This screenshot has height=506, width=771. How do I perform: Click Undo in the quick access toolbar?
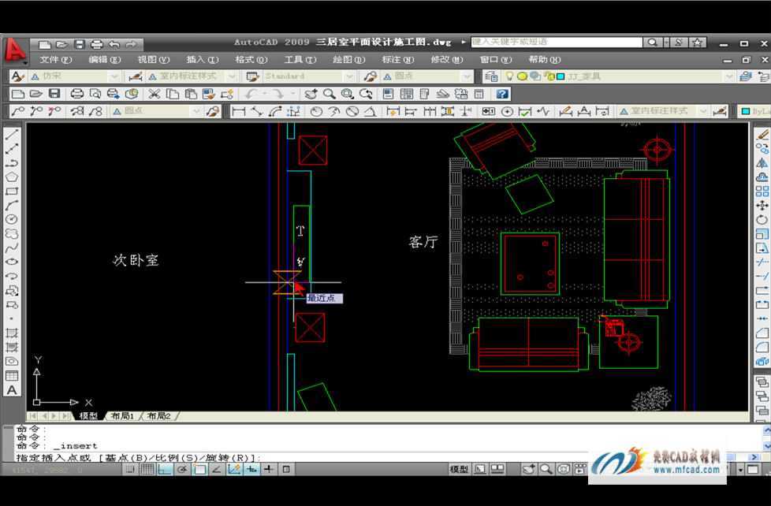pos(114,44)
